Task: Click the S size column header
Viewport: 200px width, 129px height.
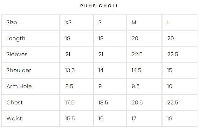Action: coord(100,22)
